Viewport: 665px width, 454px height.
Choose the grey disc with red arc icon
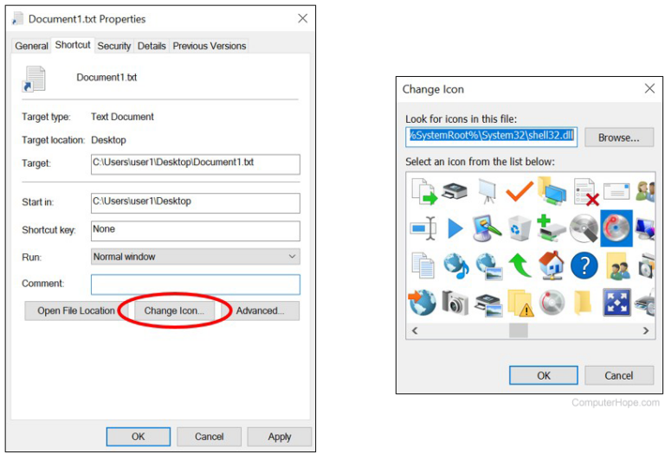click(552, 303)
